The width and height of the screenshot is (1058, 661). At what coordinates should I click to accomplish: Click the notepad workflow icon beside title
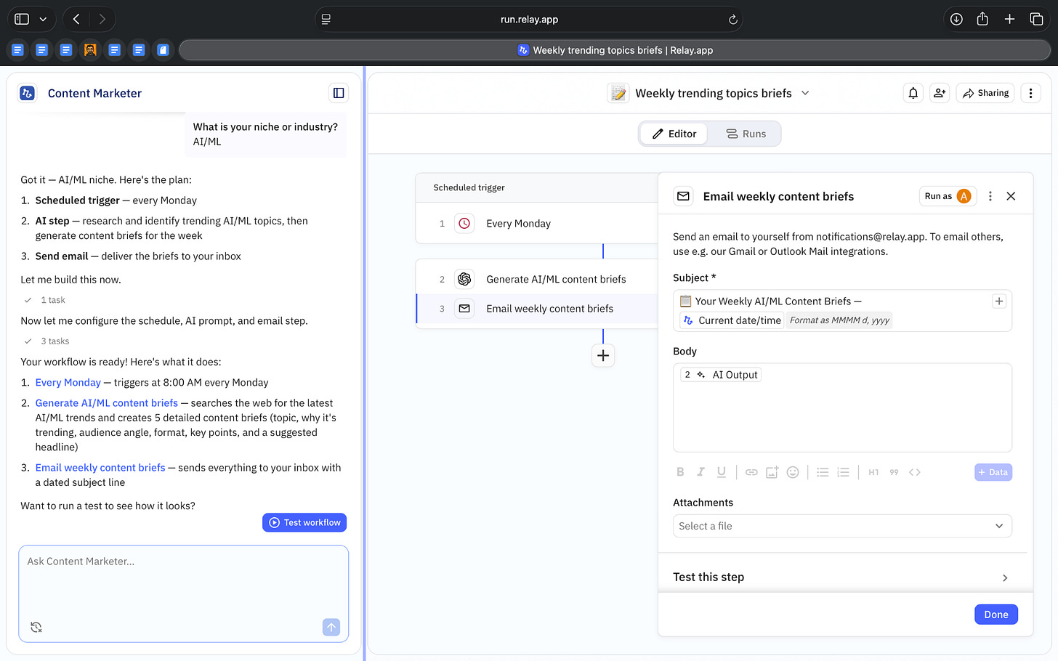pyautogui.click(x=618, y=93)
